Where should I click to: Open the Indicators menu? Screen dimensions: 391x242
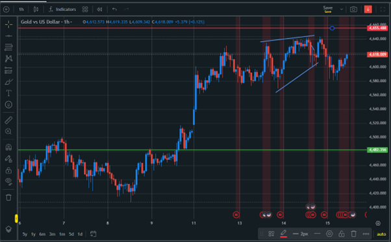tap(62, 10)
